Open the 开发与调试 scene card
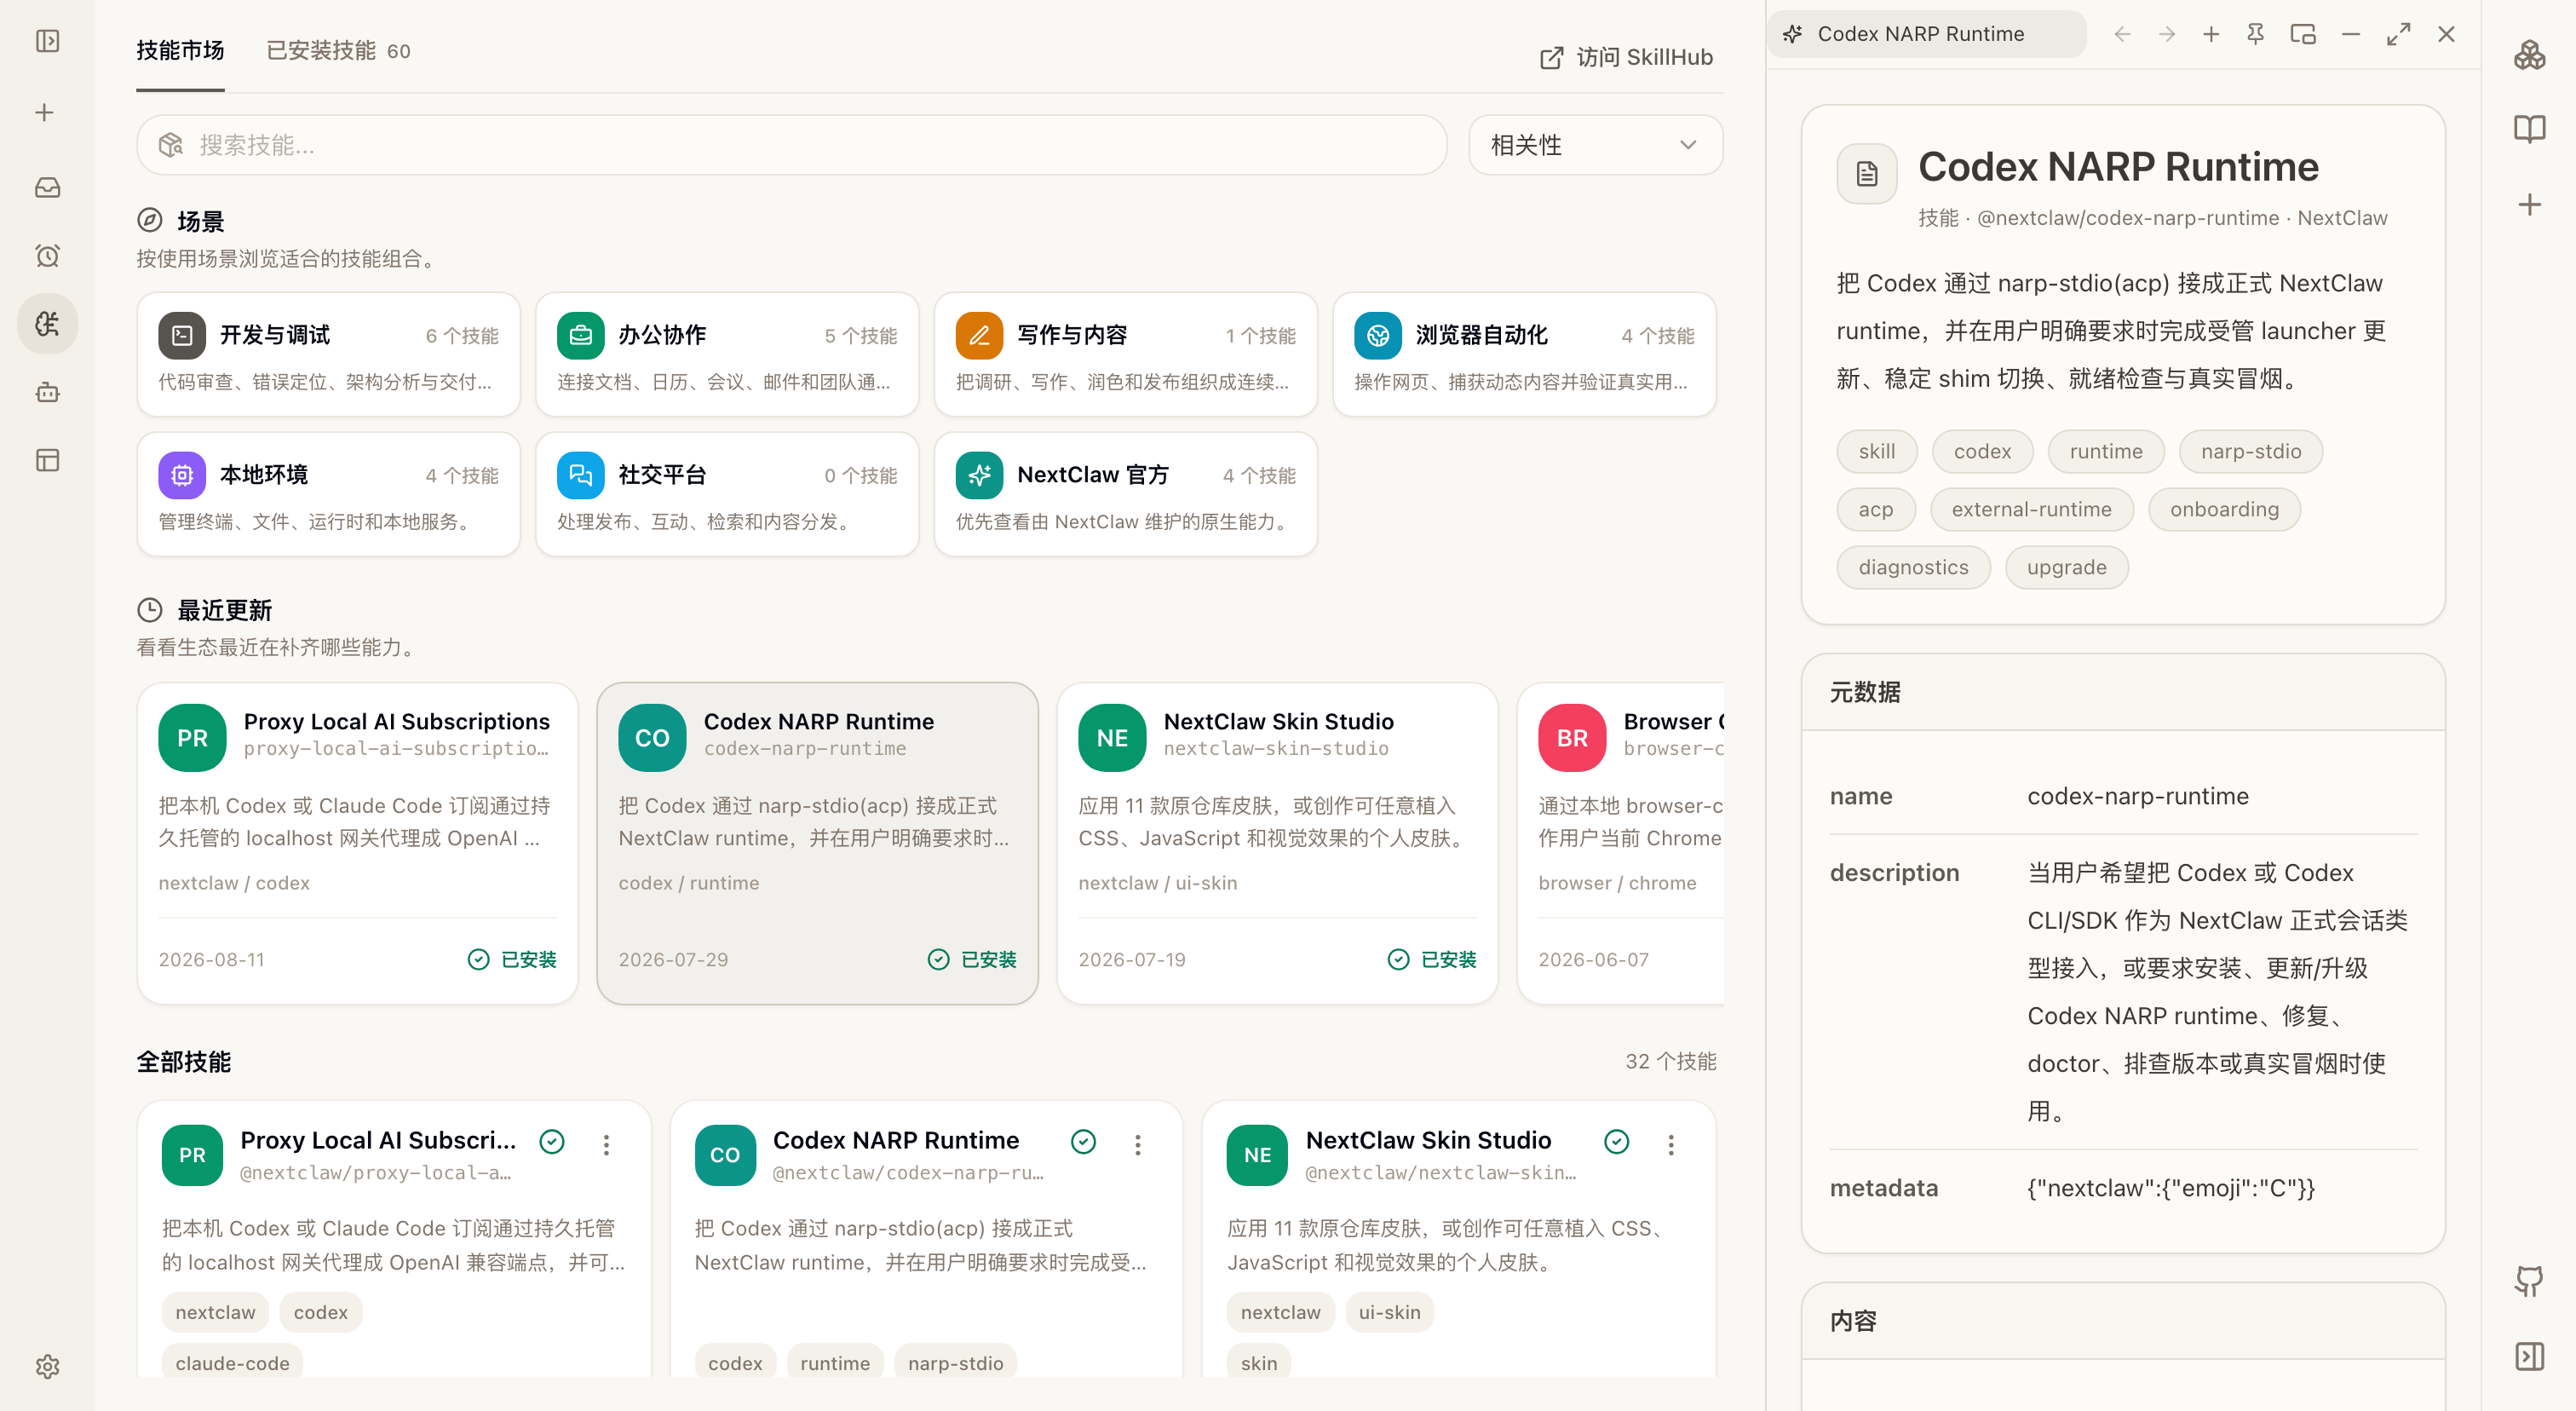This screenshot has height=1411, width=2576. [x=328, y=354]
